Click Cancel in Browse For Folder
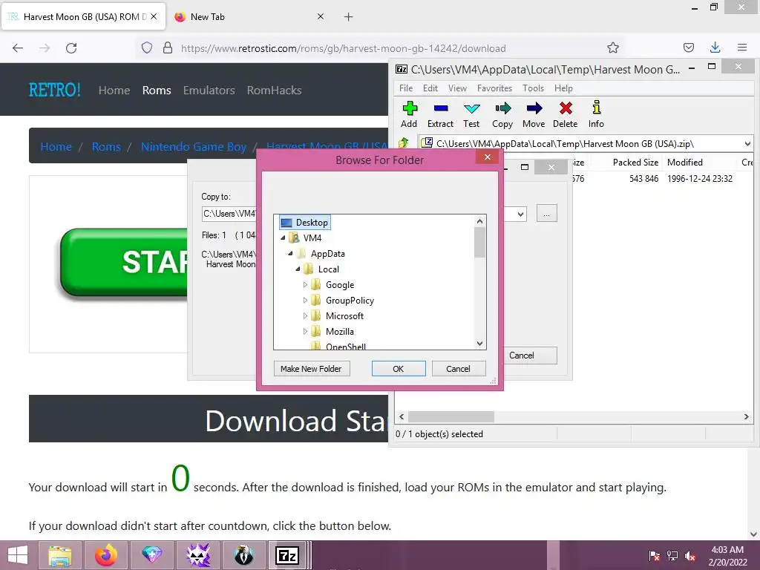The image size is (760, 570). [458, 369]
